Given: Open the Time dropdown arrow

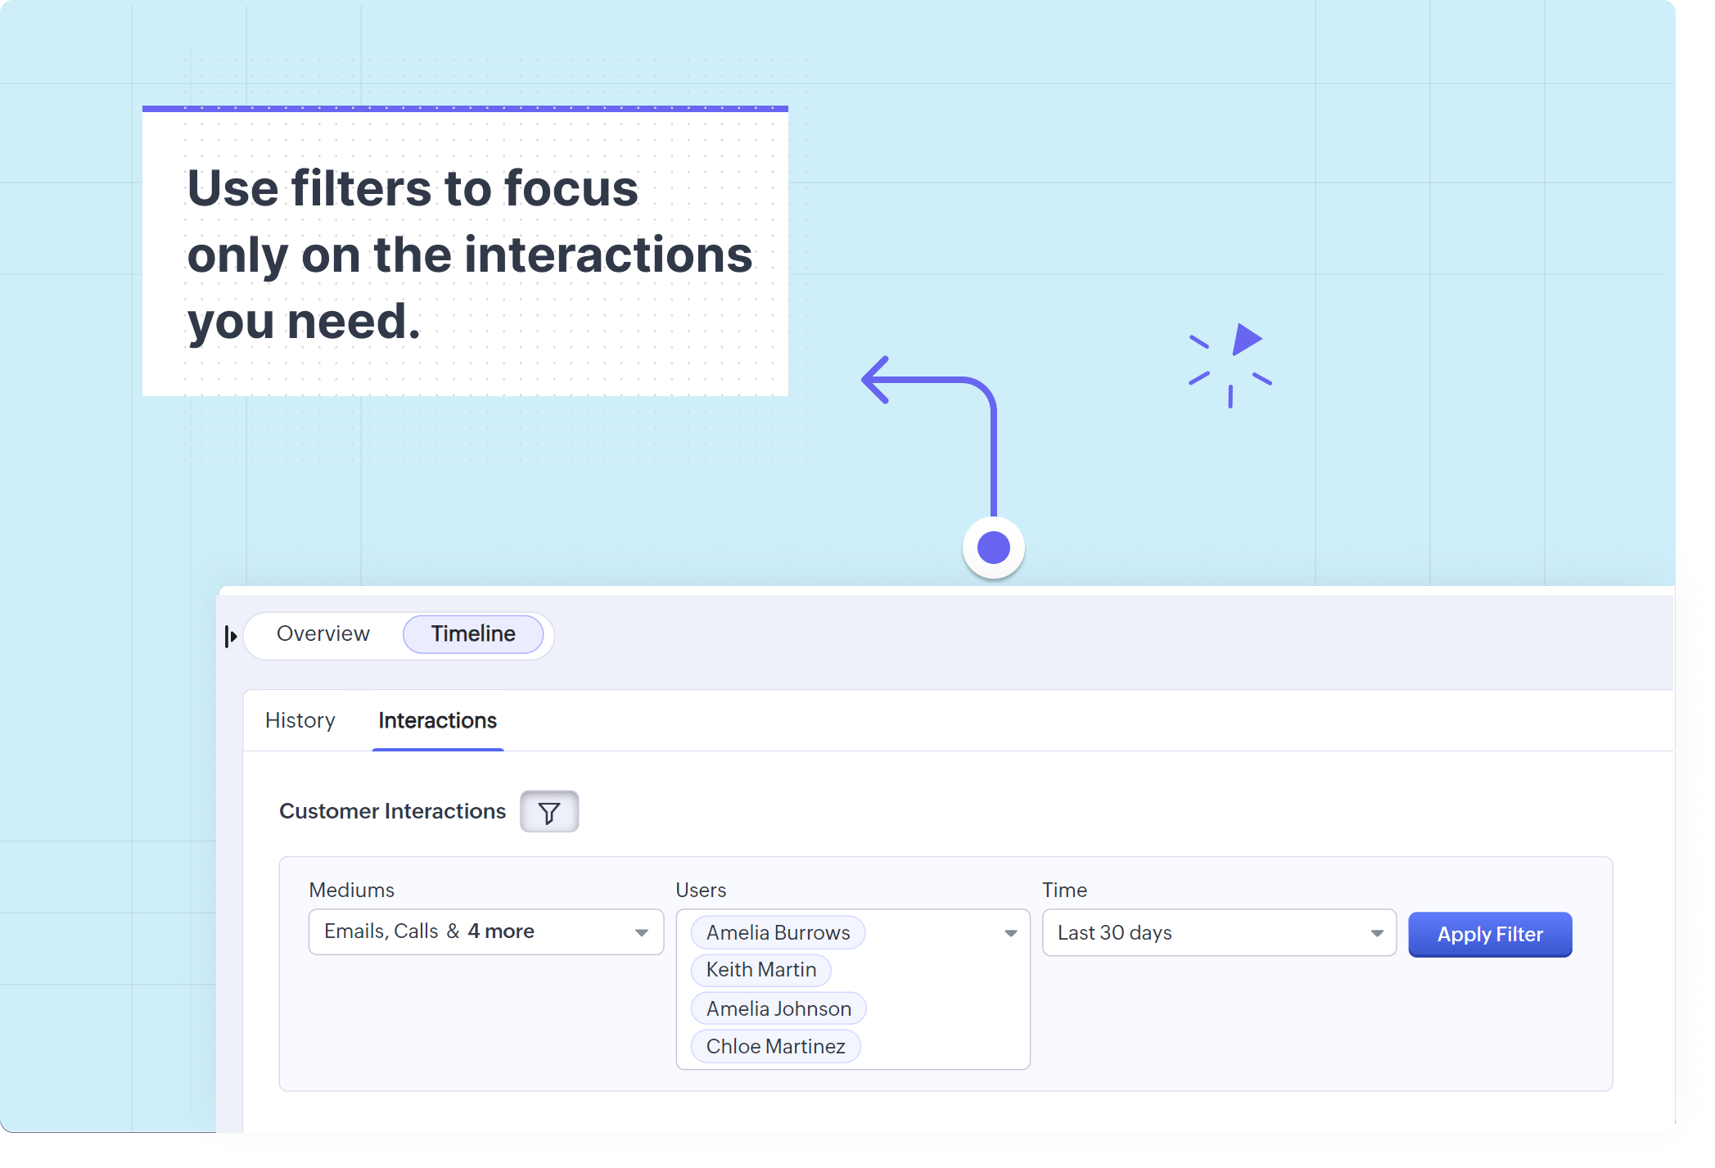Looking at the screenshot, I should coord(1376,933).
